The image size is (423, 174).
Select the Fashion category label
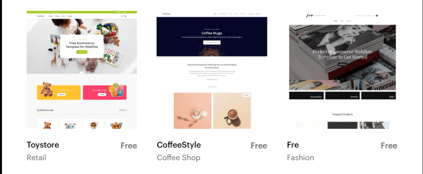(300, 157)
